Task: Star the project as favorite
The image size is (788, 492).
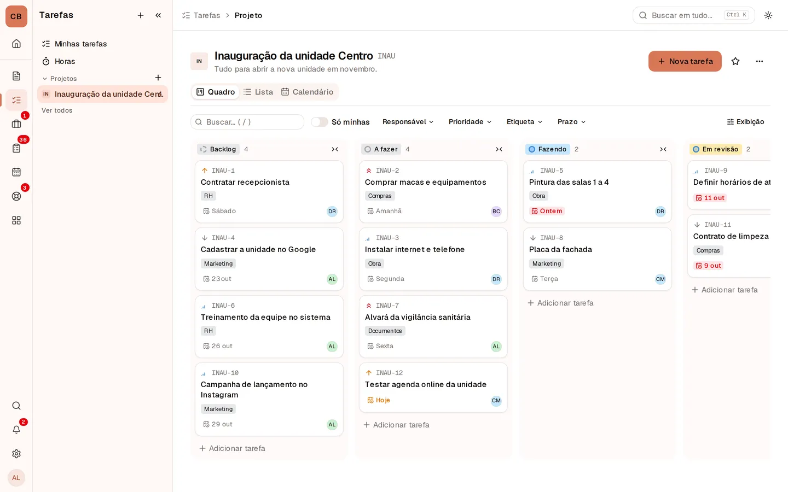Action: [735, 61]
